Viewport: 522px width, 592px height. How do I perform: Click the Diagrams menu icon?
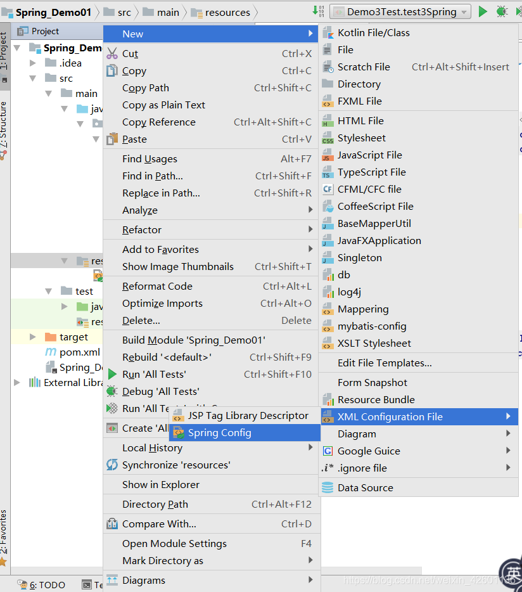[112, 581]
